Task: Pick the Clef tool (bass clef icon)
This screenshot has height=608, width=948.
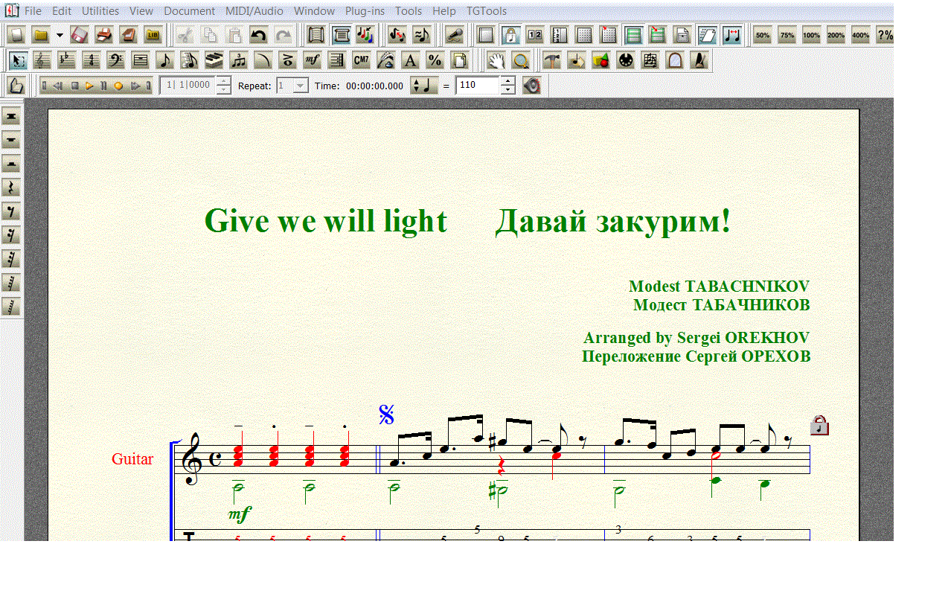Action: (115, 60)
